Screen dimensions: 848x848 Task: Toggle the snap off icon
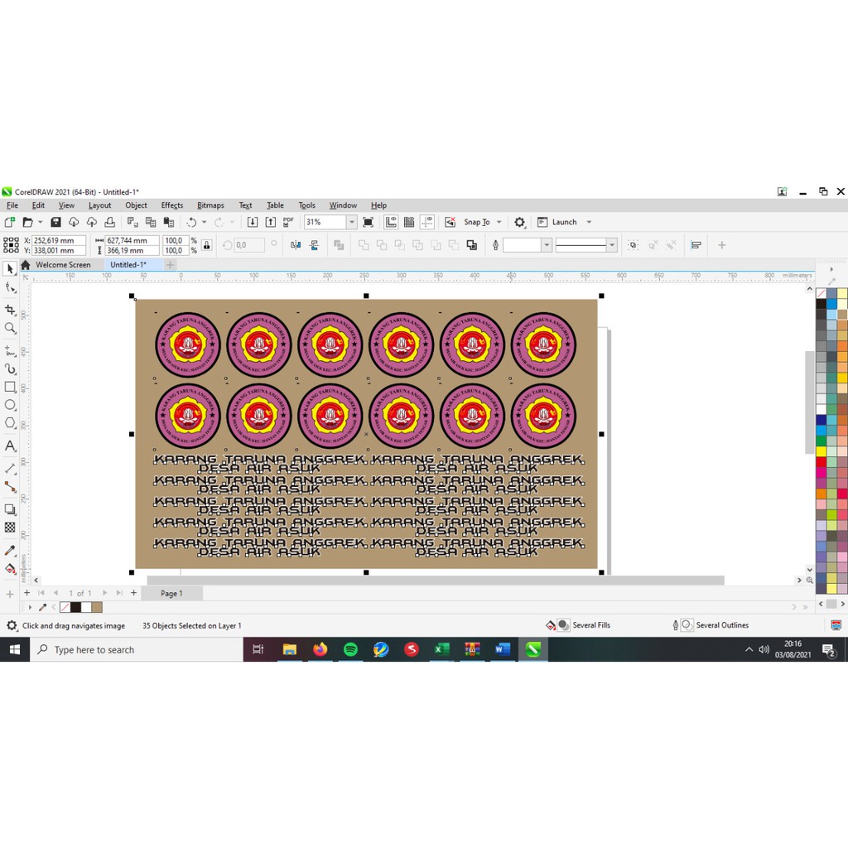[450, 222]
